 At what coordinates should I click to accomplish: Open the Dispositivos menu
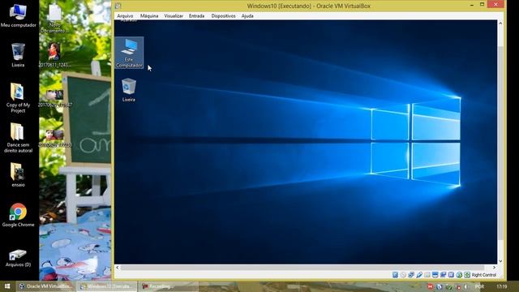pos(224,15)
